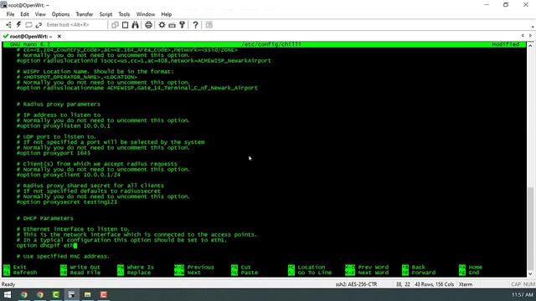Open the Help menu
536x301 pixels.
(x=166, y=14)
